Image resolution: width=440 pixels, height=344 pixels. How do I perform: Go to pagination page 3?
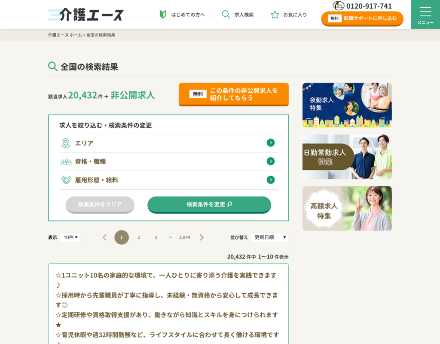(x=156, y=237)
